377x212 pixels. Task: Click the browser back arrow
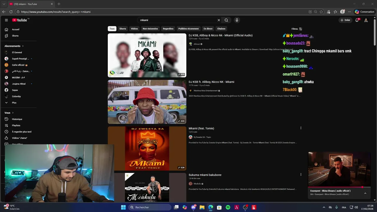(4, 12)
